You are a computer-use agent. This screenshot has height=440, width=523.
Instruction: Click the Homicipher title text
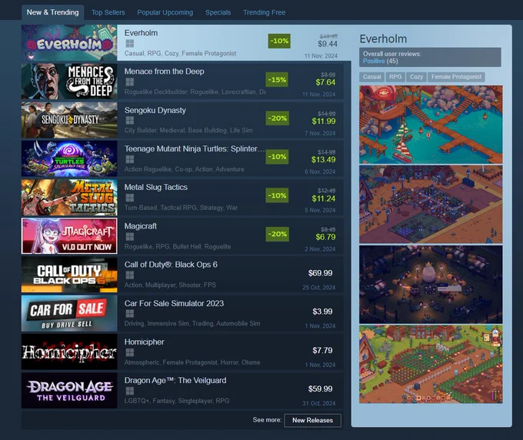point(144,342)
